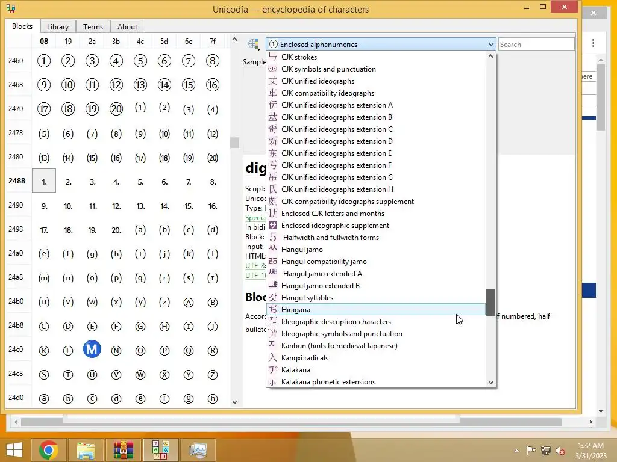Viewport: 617px width, 462px height.
Task: Select Hangul syllables list entry
Action: pyautogui.click(x=376, y=298)
